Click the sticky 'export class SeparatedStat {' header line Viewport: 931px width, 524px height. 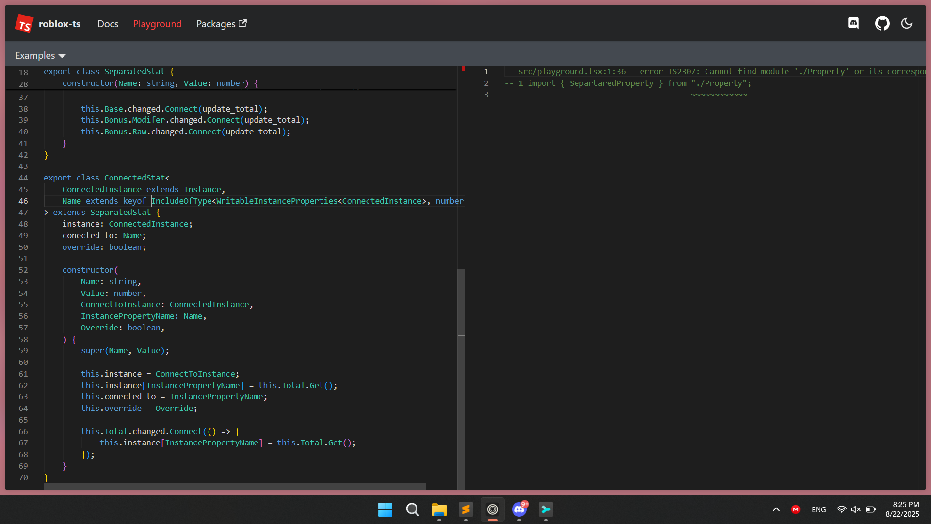(x=109, y=72)
